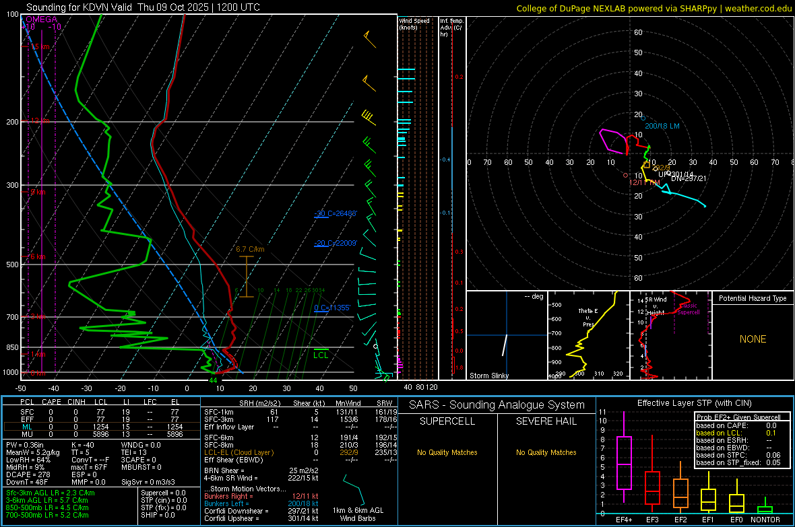
Task: Click the "maxT = 67F" value
Action: click(89, 467)
